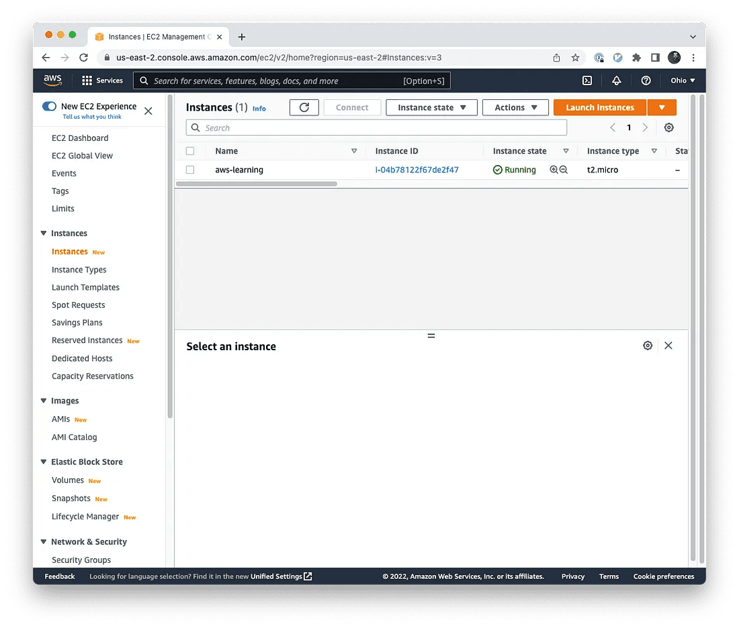Close the Instances EC2 Management tab
739x628 pixels.
click(219, 37)
